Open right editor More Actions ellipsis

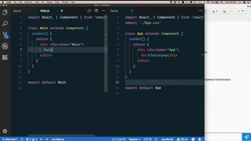[200, 11]
